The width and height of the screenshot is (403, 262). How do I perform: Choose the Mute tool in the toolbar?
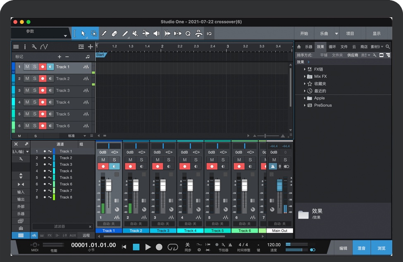point(135,33)
